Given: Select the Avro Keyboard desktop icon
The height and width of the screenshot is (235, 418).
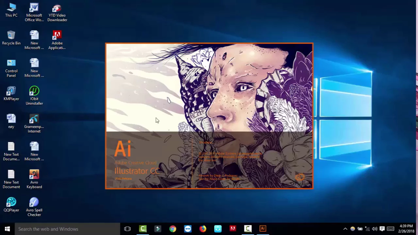Looking at the screenshot, I should click(34, 180).
